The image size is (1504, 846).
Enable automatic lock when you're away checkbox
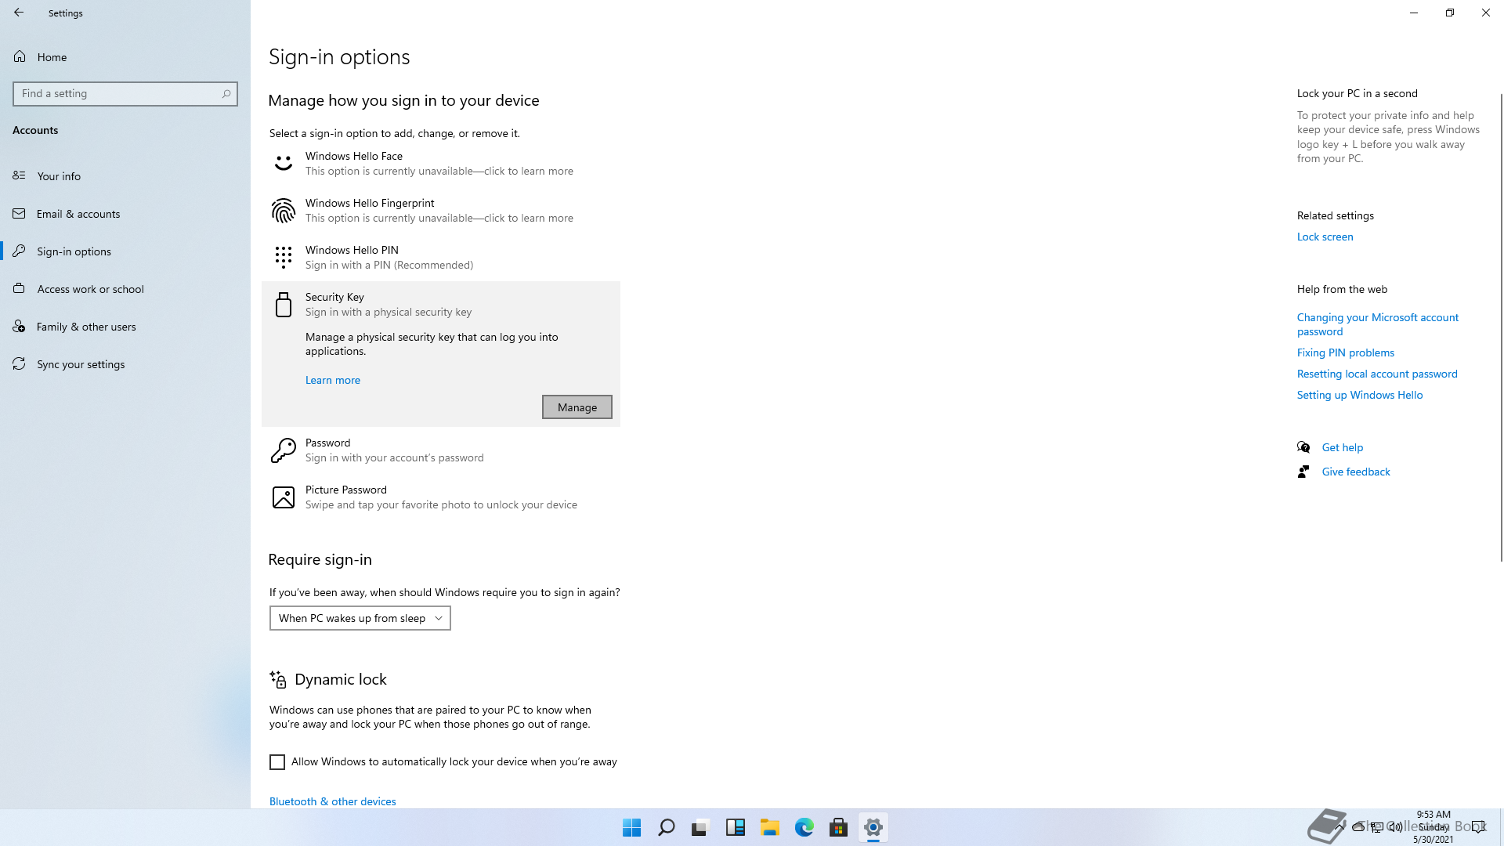[x=277, y=762]
